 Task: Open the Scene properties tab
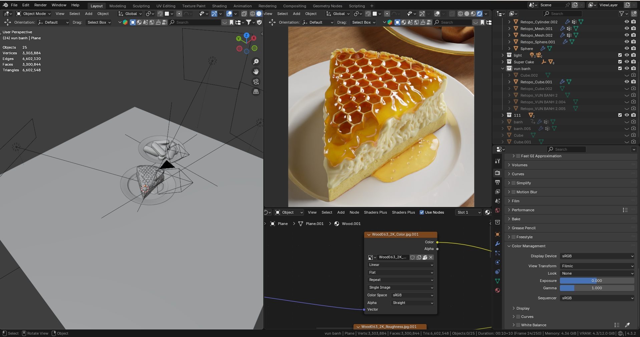pyautogui.click(x=498, y=201)
